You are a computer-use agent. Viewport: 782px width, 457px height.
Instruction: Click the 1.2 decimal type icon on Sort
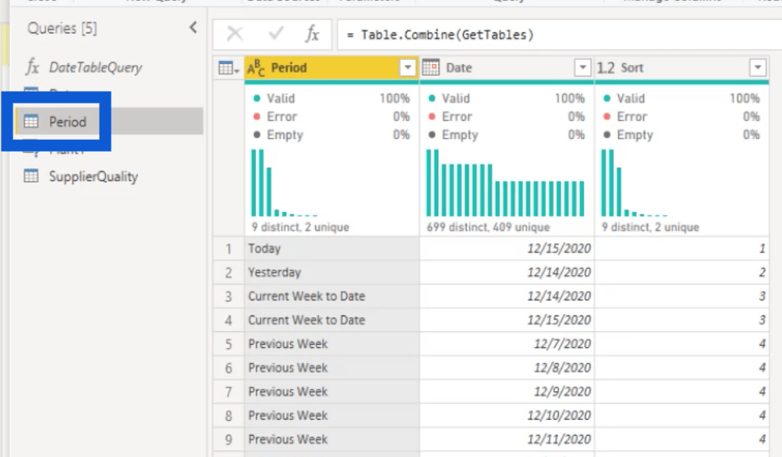pyautogui.click(x=605, y=68)
